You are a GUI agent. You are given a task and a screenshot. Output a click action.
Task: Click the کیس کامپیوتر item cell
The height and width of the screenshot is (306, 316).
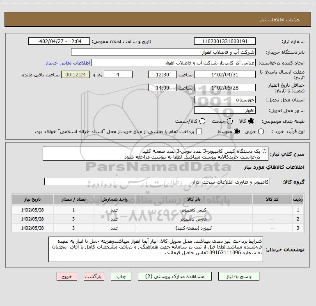pos(193,210)
